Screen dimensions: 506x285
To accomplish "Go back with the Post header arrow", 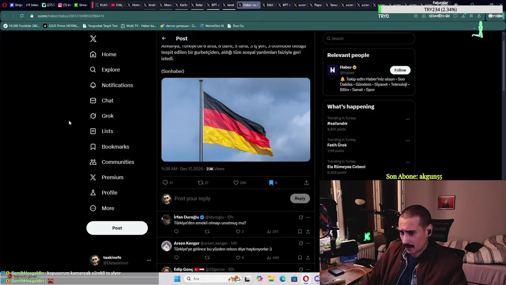I will [164, 38].
